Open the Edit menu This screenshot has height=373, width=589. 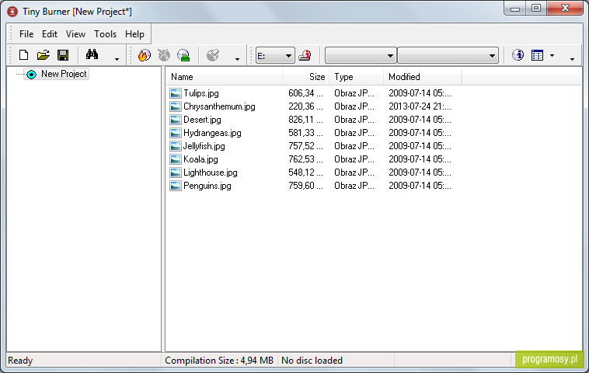pyautogui.click(x=50, y=34)
